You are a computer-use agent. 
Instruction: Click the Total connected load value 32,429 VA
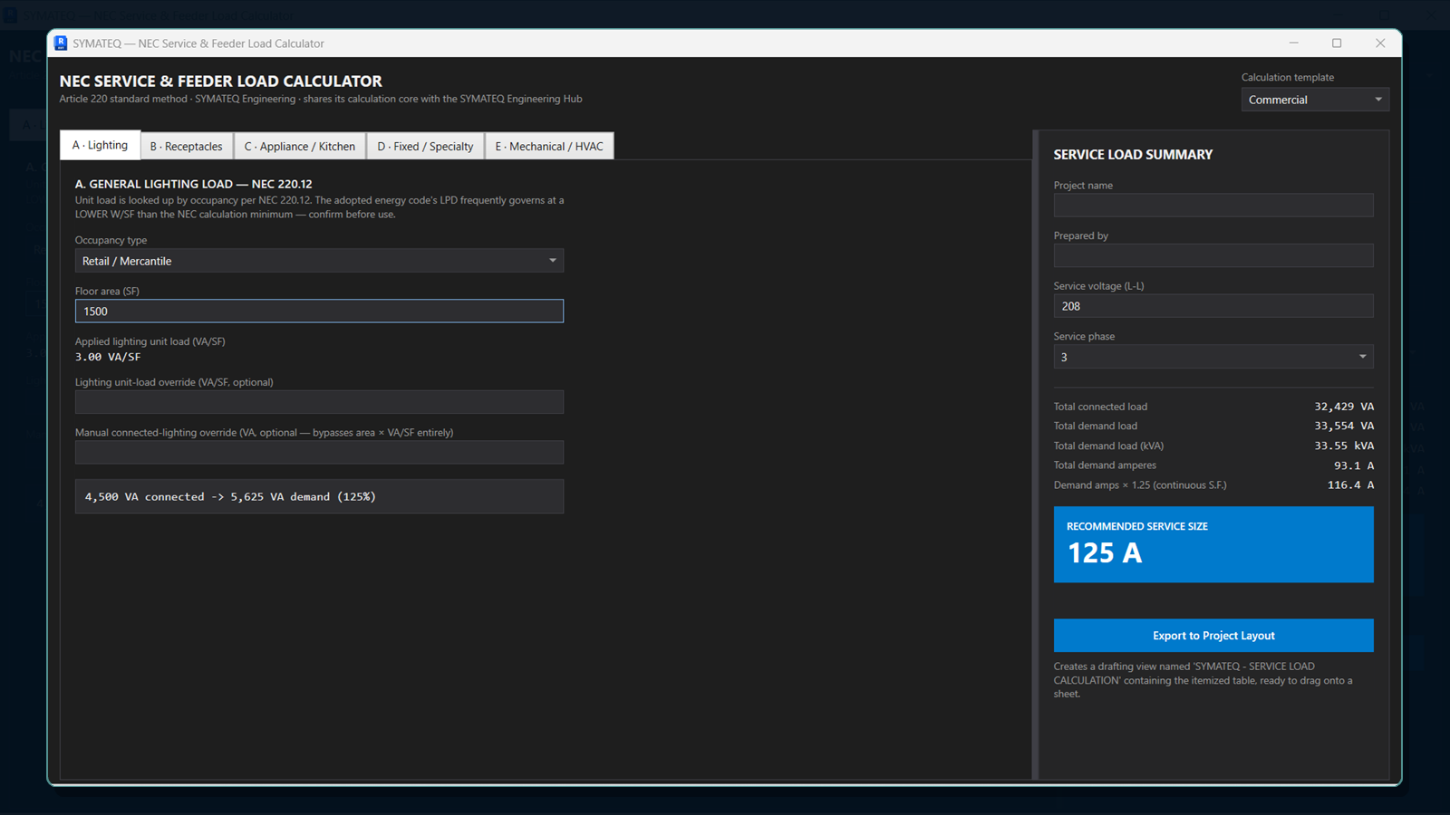tap(1344, 407)
